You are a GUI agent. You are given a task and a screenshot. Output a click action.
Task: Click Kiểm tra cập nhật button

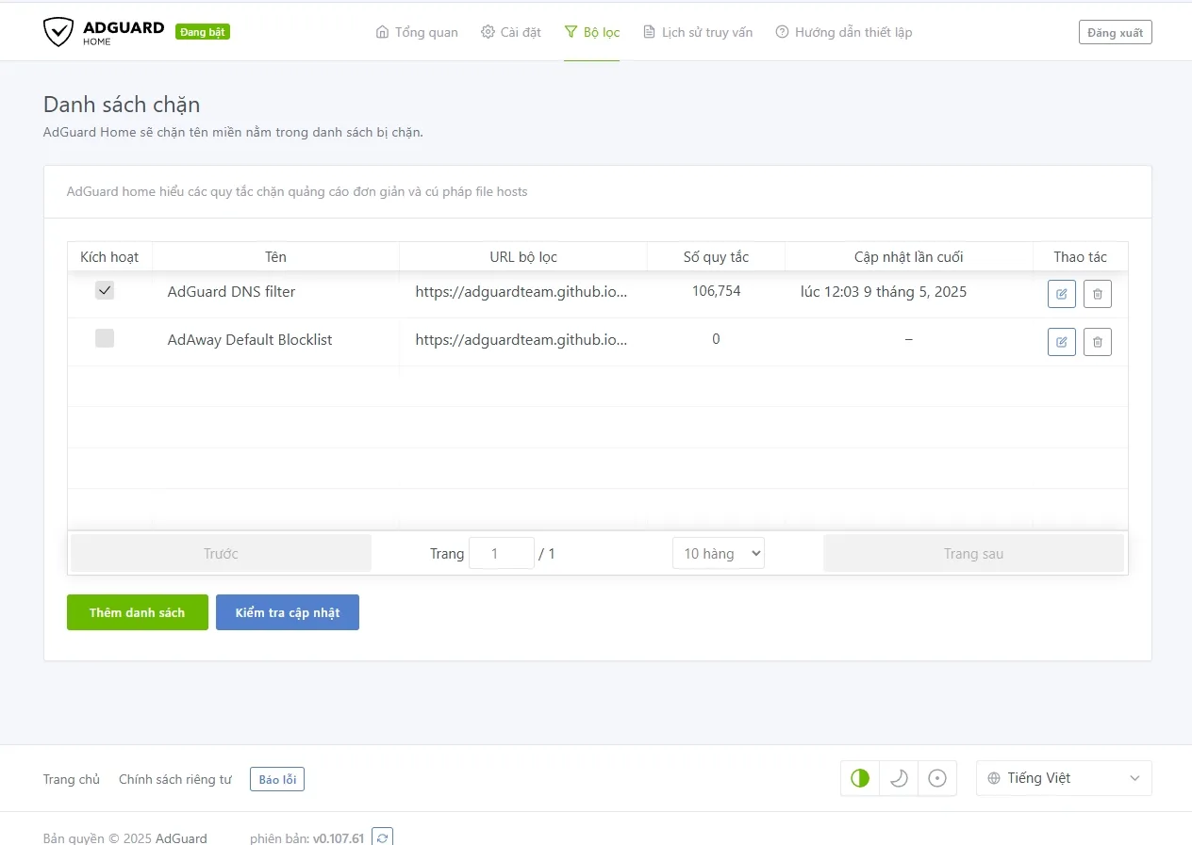coord(288,612)
